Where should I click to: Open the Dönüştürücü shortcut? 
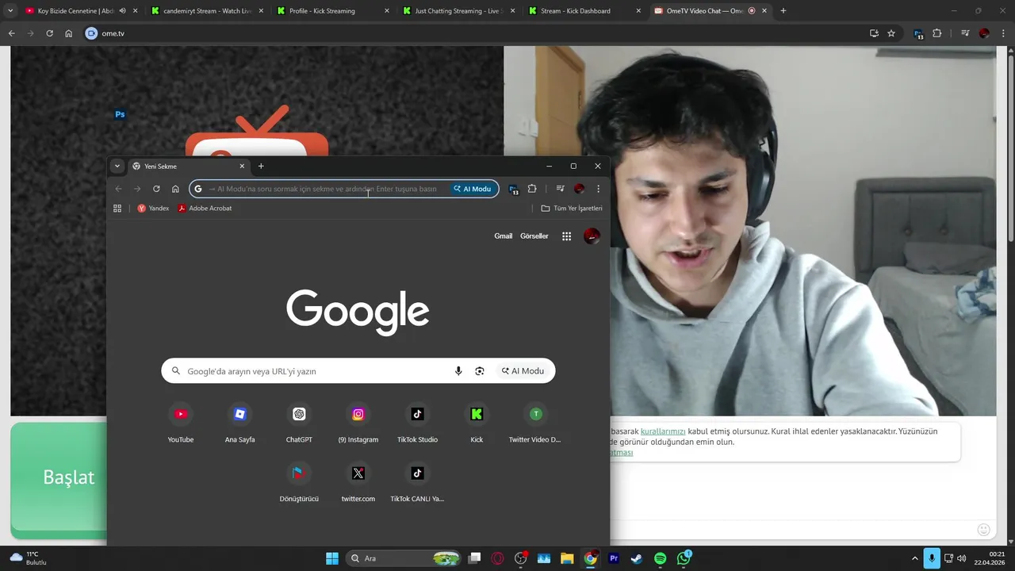coord(299,482)
